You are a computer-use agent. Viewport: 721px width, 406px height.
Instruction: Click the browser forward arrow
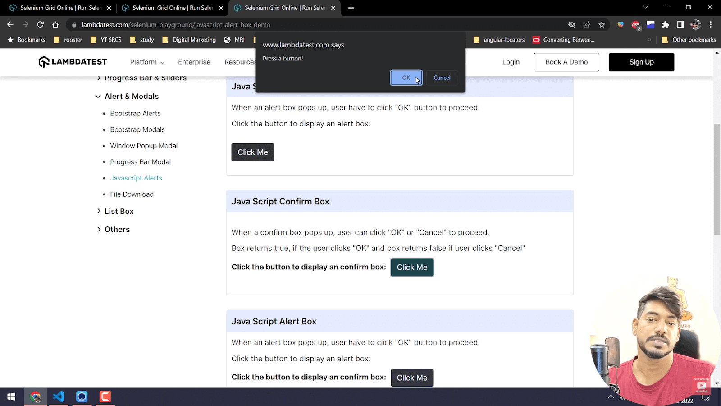click(25, 24)
